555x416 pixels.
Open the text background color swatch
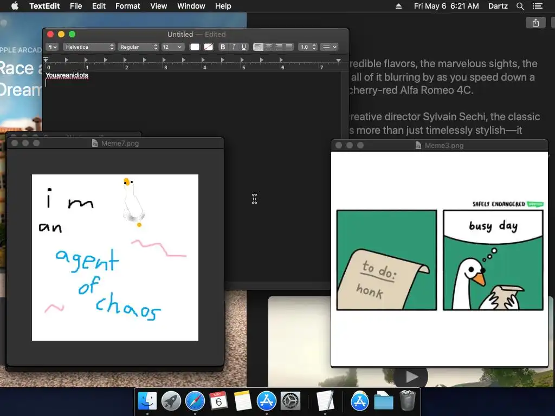point(209,47)
